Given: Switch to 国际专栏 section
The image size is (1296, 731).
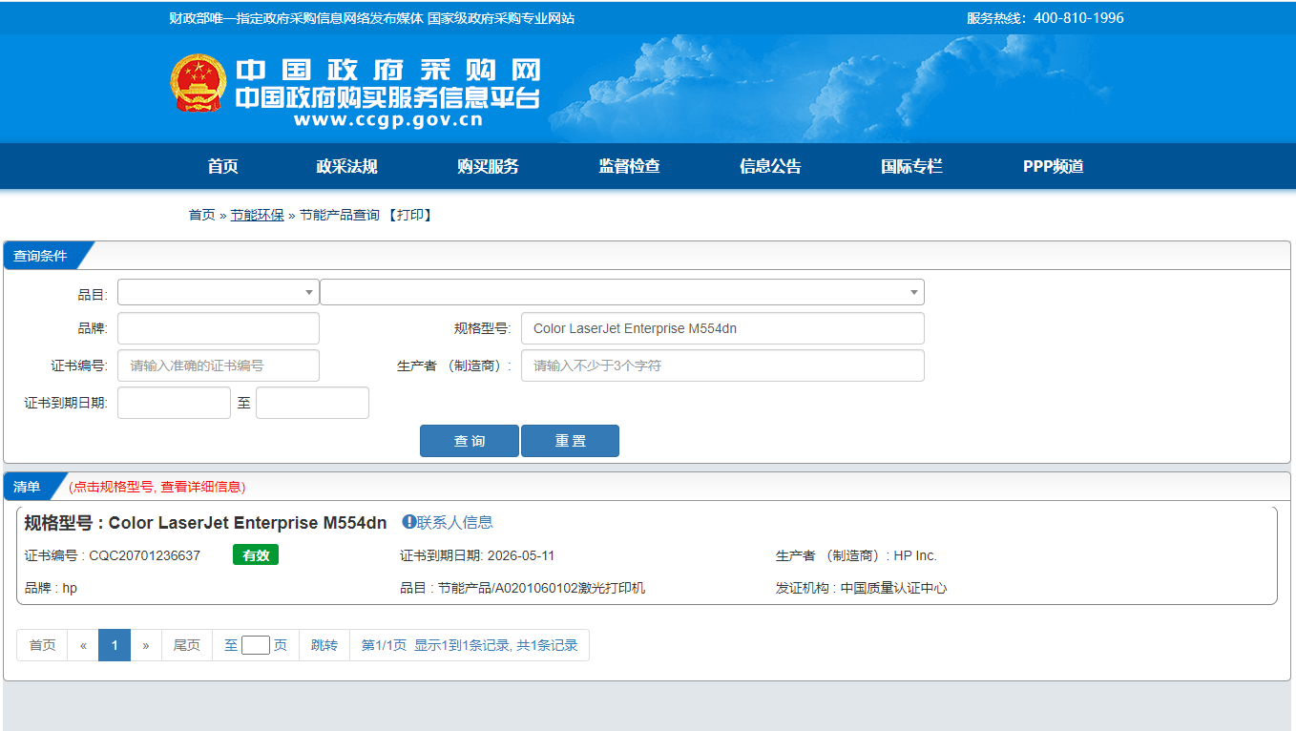Looking at the screenshot, I should tap(911, 166).
